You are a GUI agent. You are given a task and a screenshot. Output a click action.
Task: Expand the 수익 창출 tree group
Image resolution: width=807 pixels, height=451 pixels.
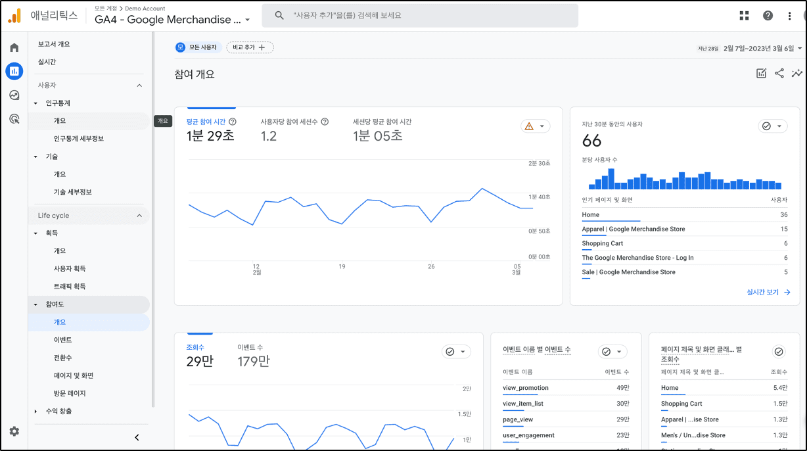pos(36,411)
